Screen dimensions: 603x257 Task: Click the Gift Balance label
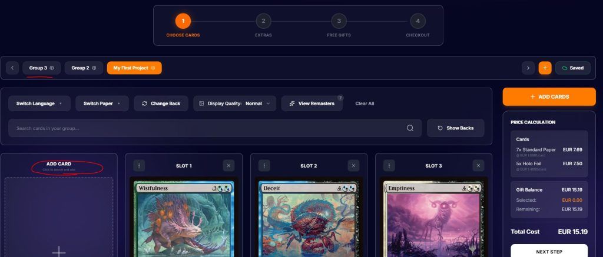(529, 190)
